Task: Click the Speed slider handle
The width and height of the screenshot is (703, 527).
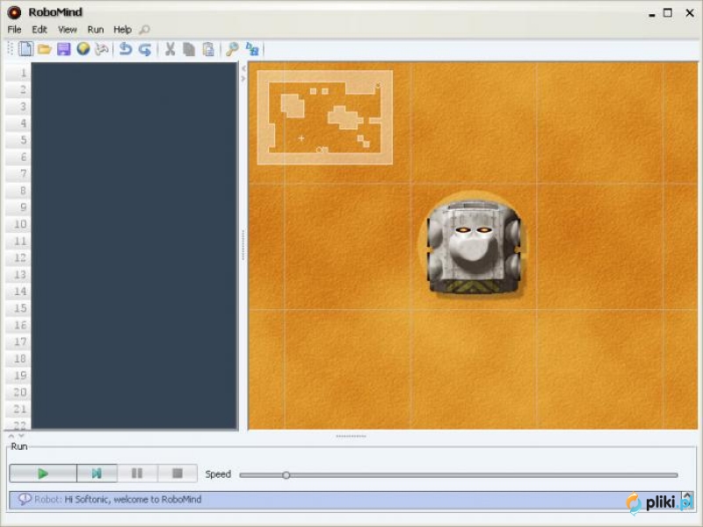Action: pos(286,475)
